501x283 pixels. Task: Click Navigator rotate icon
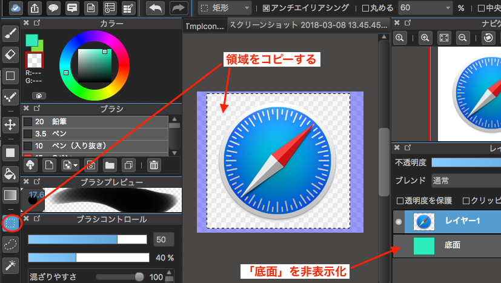pyautogui.click(x=488, y=38)
